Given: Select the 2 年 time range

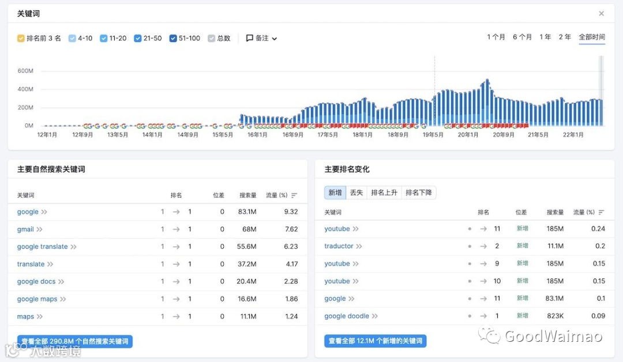Looking at the screenshot, I should 565,37.
